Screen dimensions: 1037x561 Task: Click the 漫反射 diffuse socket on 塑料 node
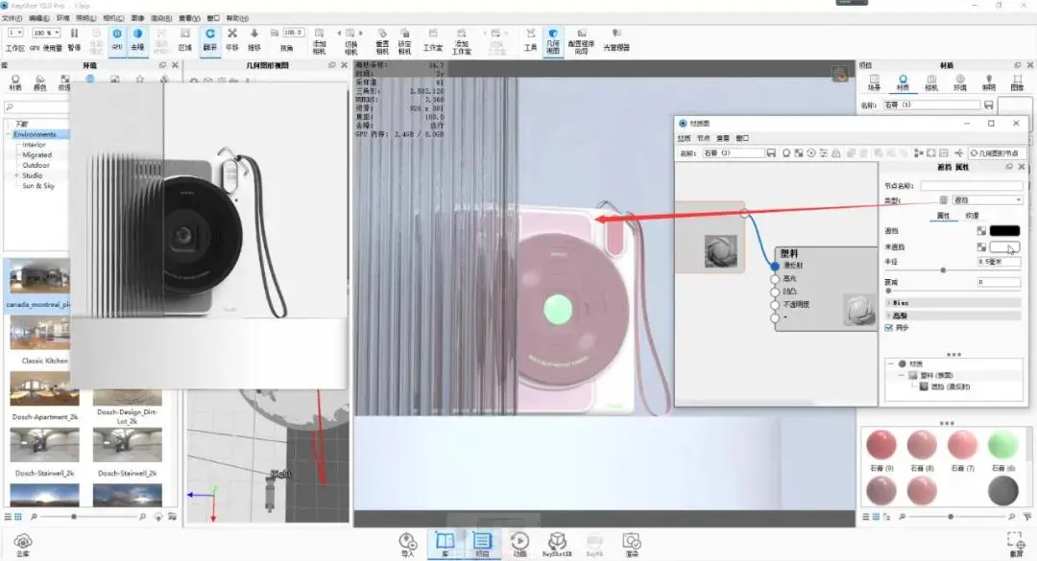click(775, 266)
